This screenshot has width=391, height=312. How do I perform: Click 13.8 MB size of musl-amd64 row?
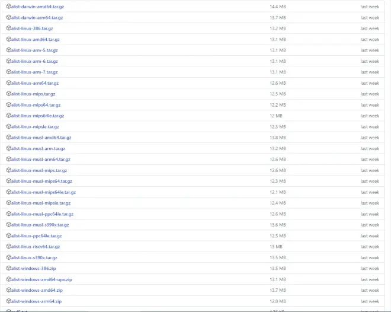click(x=277, y=138)
